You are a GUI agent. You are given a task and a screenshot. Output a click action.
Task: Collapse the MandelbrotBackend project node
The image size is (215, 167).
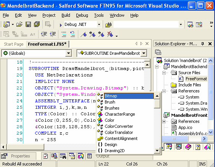157,67
